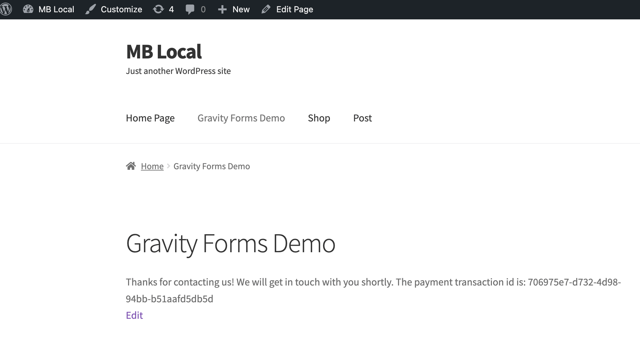Image resolution: width=640 pixels, height=363 pixels.
Task: Click the plus icon for New
Action: tap(222, 9)
